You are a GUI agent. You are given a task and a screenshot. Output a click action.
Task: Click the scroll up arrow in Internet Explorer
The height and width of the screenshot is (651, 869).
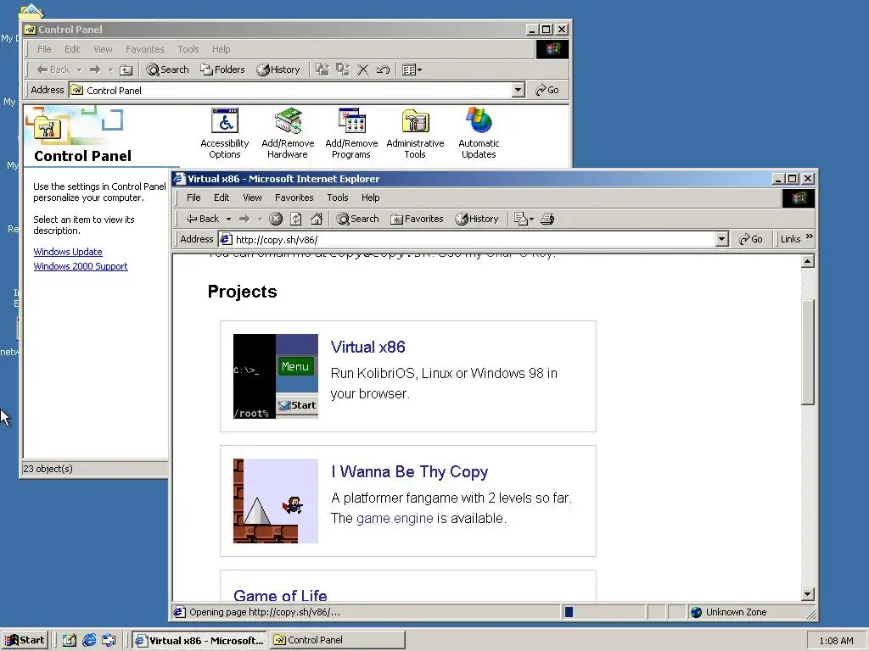(808, 261)
